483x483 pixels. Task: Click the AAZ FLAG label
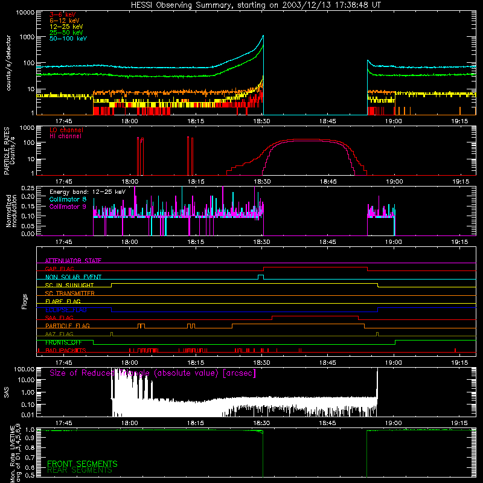[x=59, y=334]
